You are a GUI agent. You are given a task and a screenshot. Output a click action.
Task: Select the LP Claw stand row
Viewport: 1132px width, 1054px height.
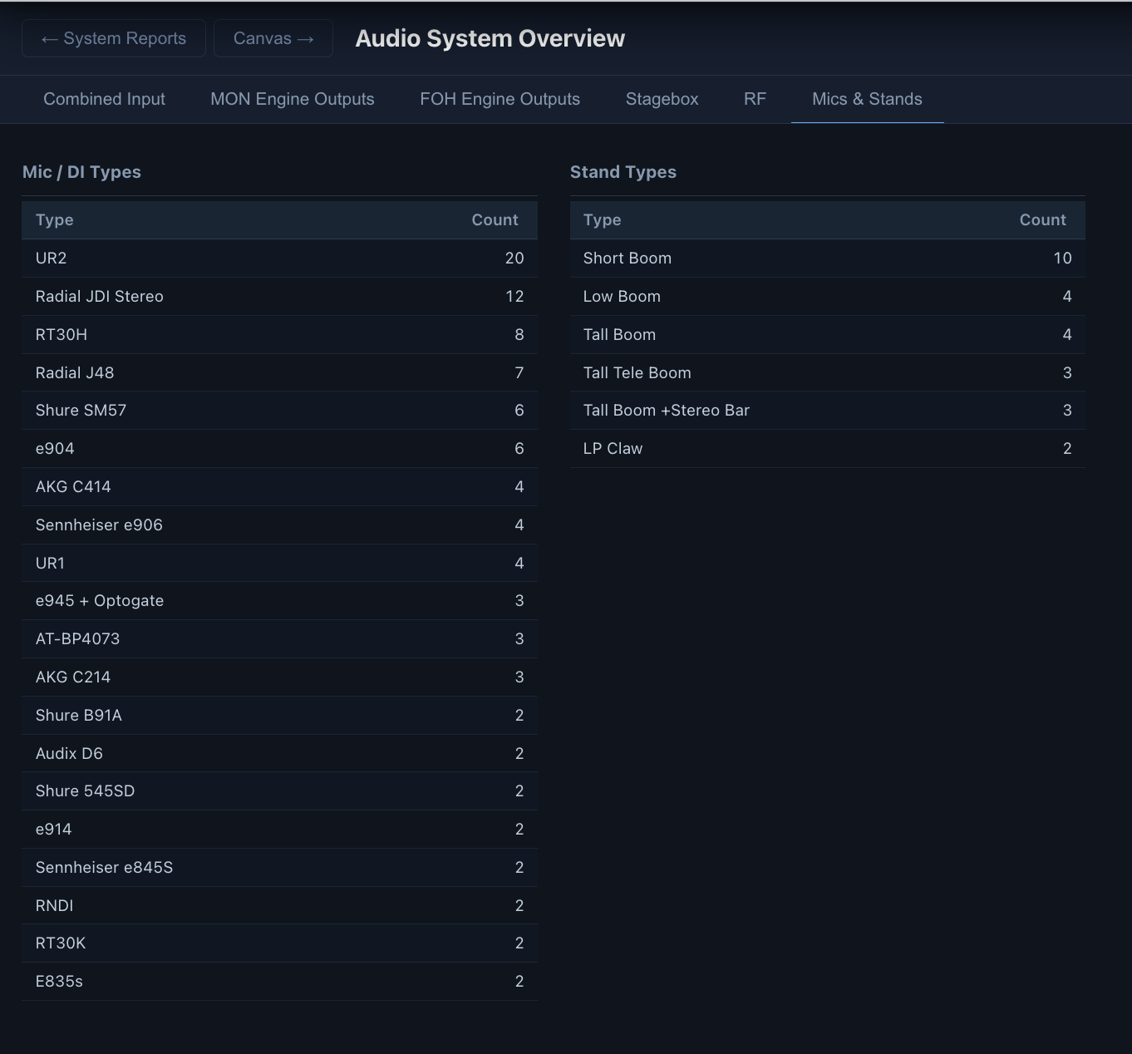(x=828, y=449)
